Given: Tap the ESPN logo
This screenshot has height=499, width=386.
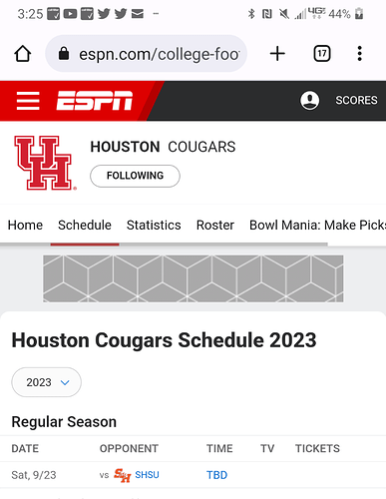Looking at the screenshot, I should pos(95,101).
